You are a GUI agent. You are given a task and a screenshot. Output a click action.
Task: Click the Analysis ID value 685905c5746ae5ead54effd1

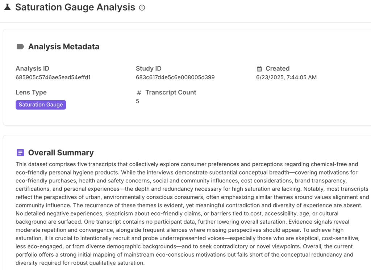pyautogui.click(x=53, y=77)
